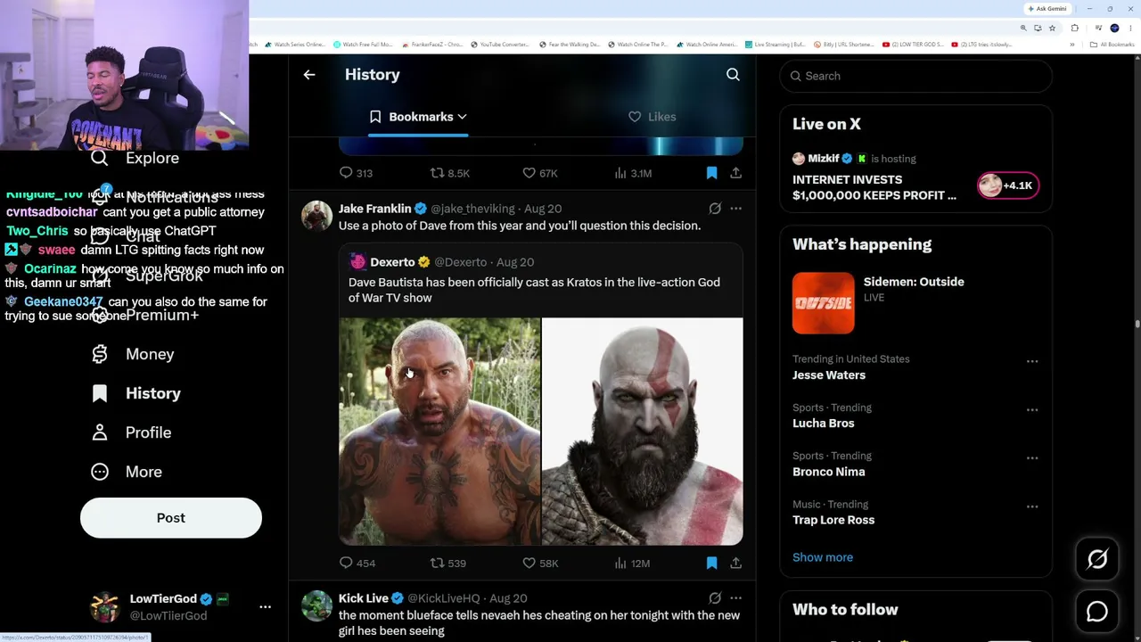Open Profile in the sidebar
The height and width of the screenshot is (642, 1141).
point(131,432)
